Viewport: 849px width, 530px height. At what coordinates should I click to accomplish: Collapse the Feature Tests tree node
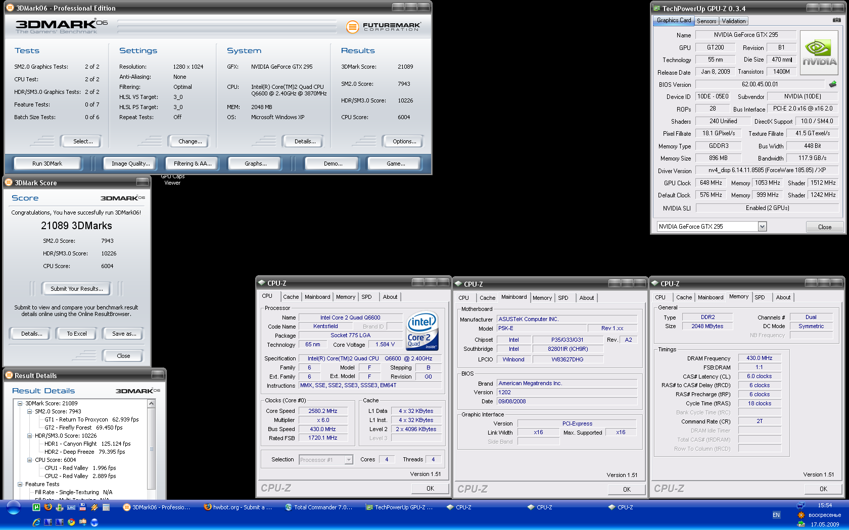point(20,484)
